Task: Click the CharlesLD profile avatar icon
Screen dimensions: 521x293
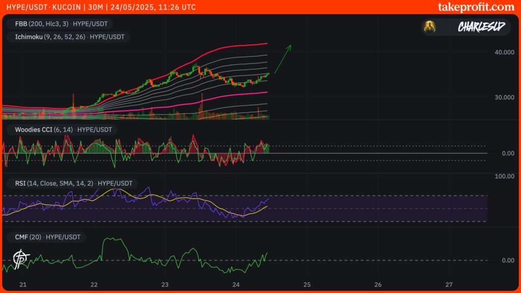Action: coord(430,27)
